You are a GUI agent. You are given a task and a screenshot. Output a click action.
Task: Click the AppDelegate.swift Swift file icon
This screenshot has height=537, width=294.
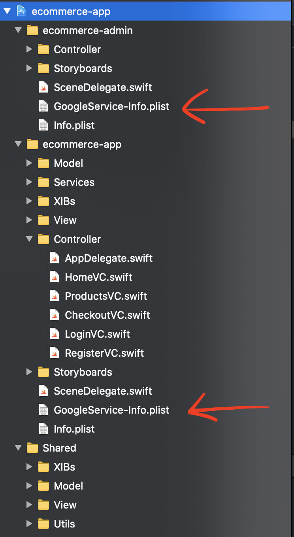point(55,258)
